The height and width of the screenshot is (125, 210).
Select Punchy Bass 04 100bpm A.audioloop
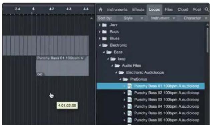coord(167,106)
